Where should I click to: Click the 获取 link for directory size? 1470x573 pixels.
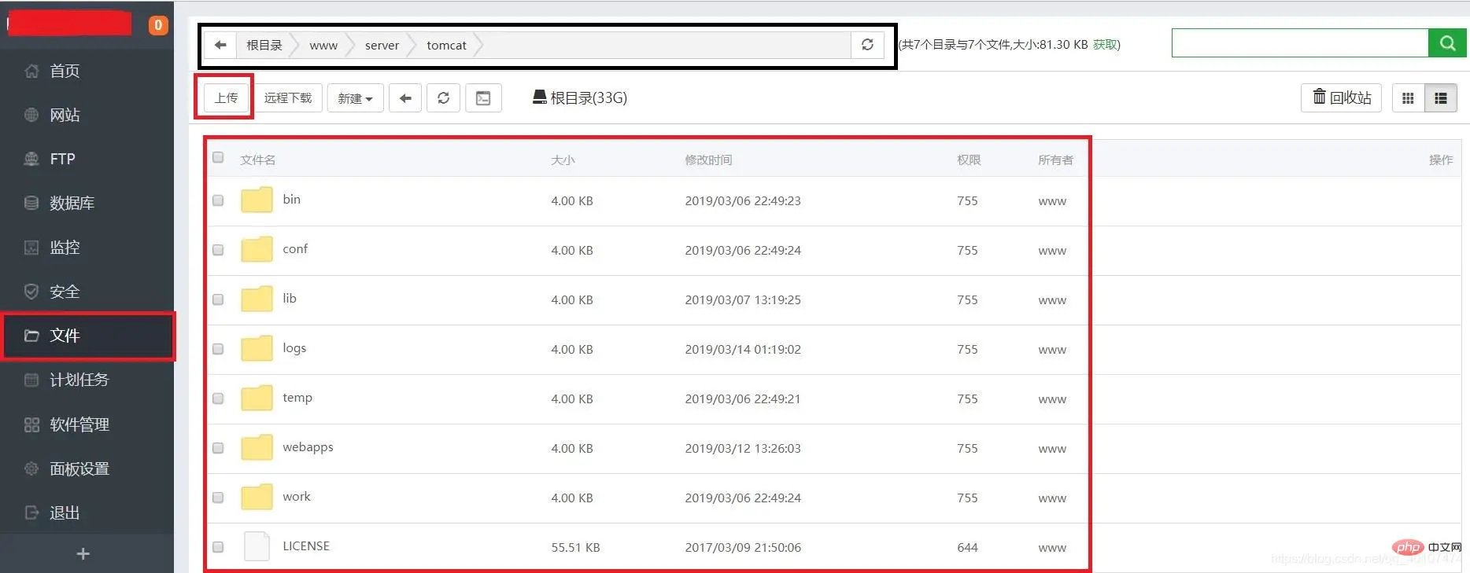(1105, 45)
